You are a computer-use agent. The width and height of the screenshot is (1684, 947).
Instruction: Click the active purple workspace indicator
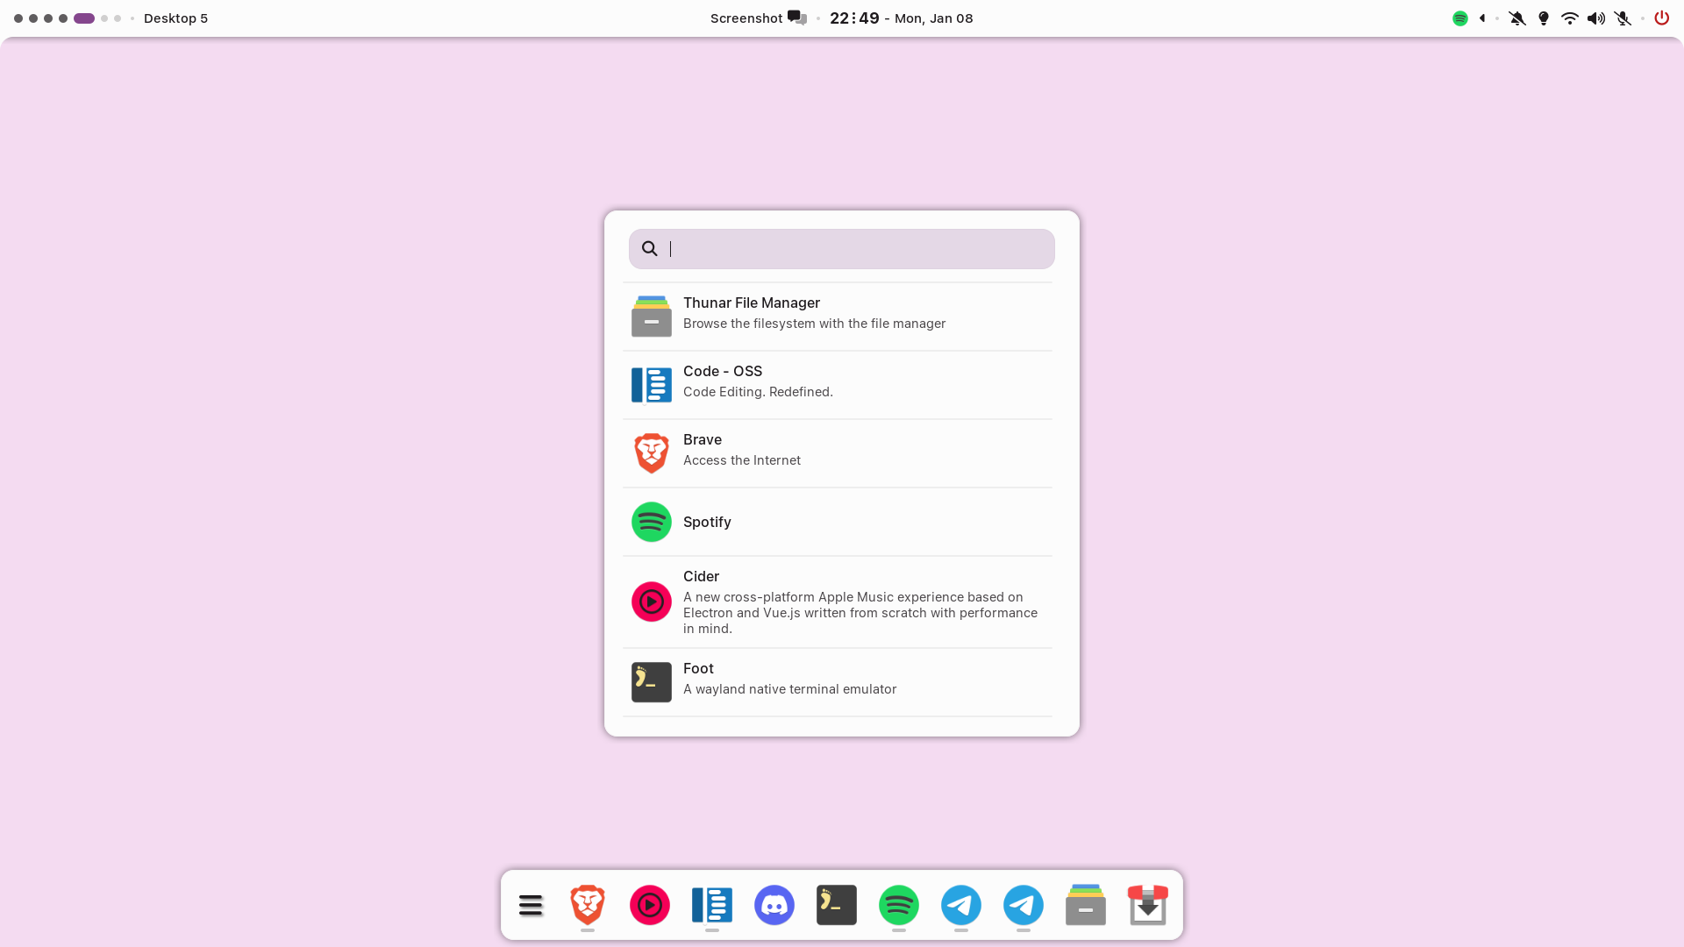pos(84,18)
